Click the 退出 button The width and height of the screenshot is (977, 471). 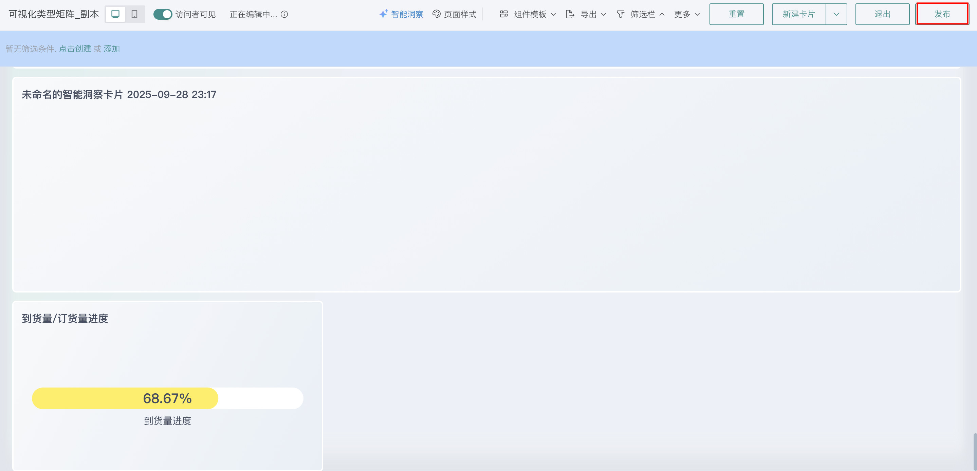click(x=882, y=14)
